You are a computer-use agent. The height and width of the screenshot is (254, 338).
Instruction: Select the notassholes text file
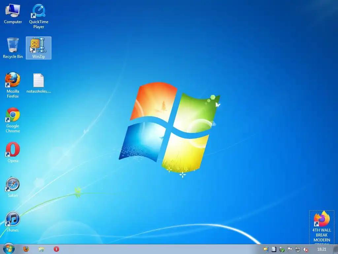tap(39, 83)
